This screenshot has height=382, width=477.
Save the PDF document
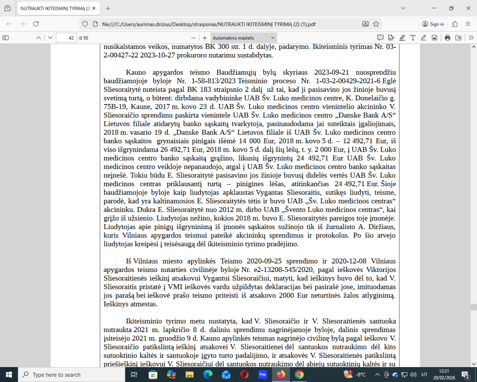pos(458,38)
